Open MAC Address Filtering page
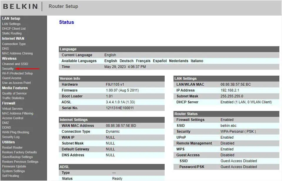This screenshot has width=282, height=181. pos(18,113)
